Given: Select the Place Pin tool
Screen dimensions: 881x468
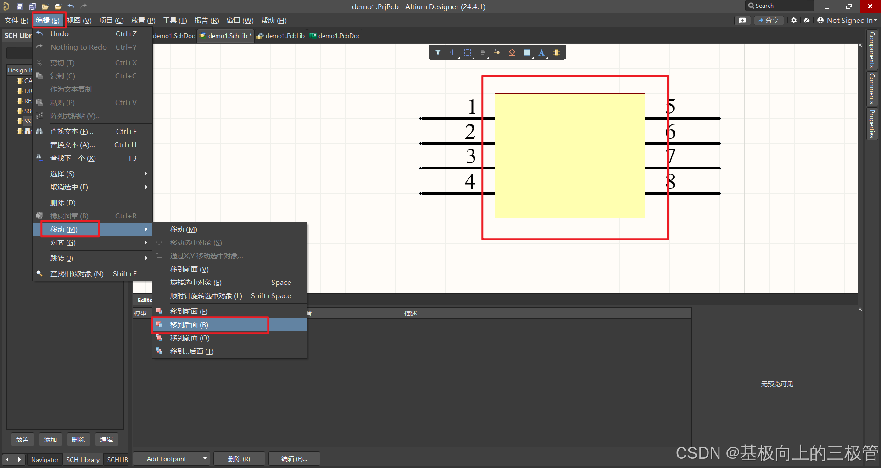Looking at the screenshot, I should coord(497,52).
